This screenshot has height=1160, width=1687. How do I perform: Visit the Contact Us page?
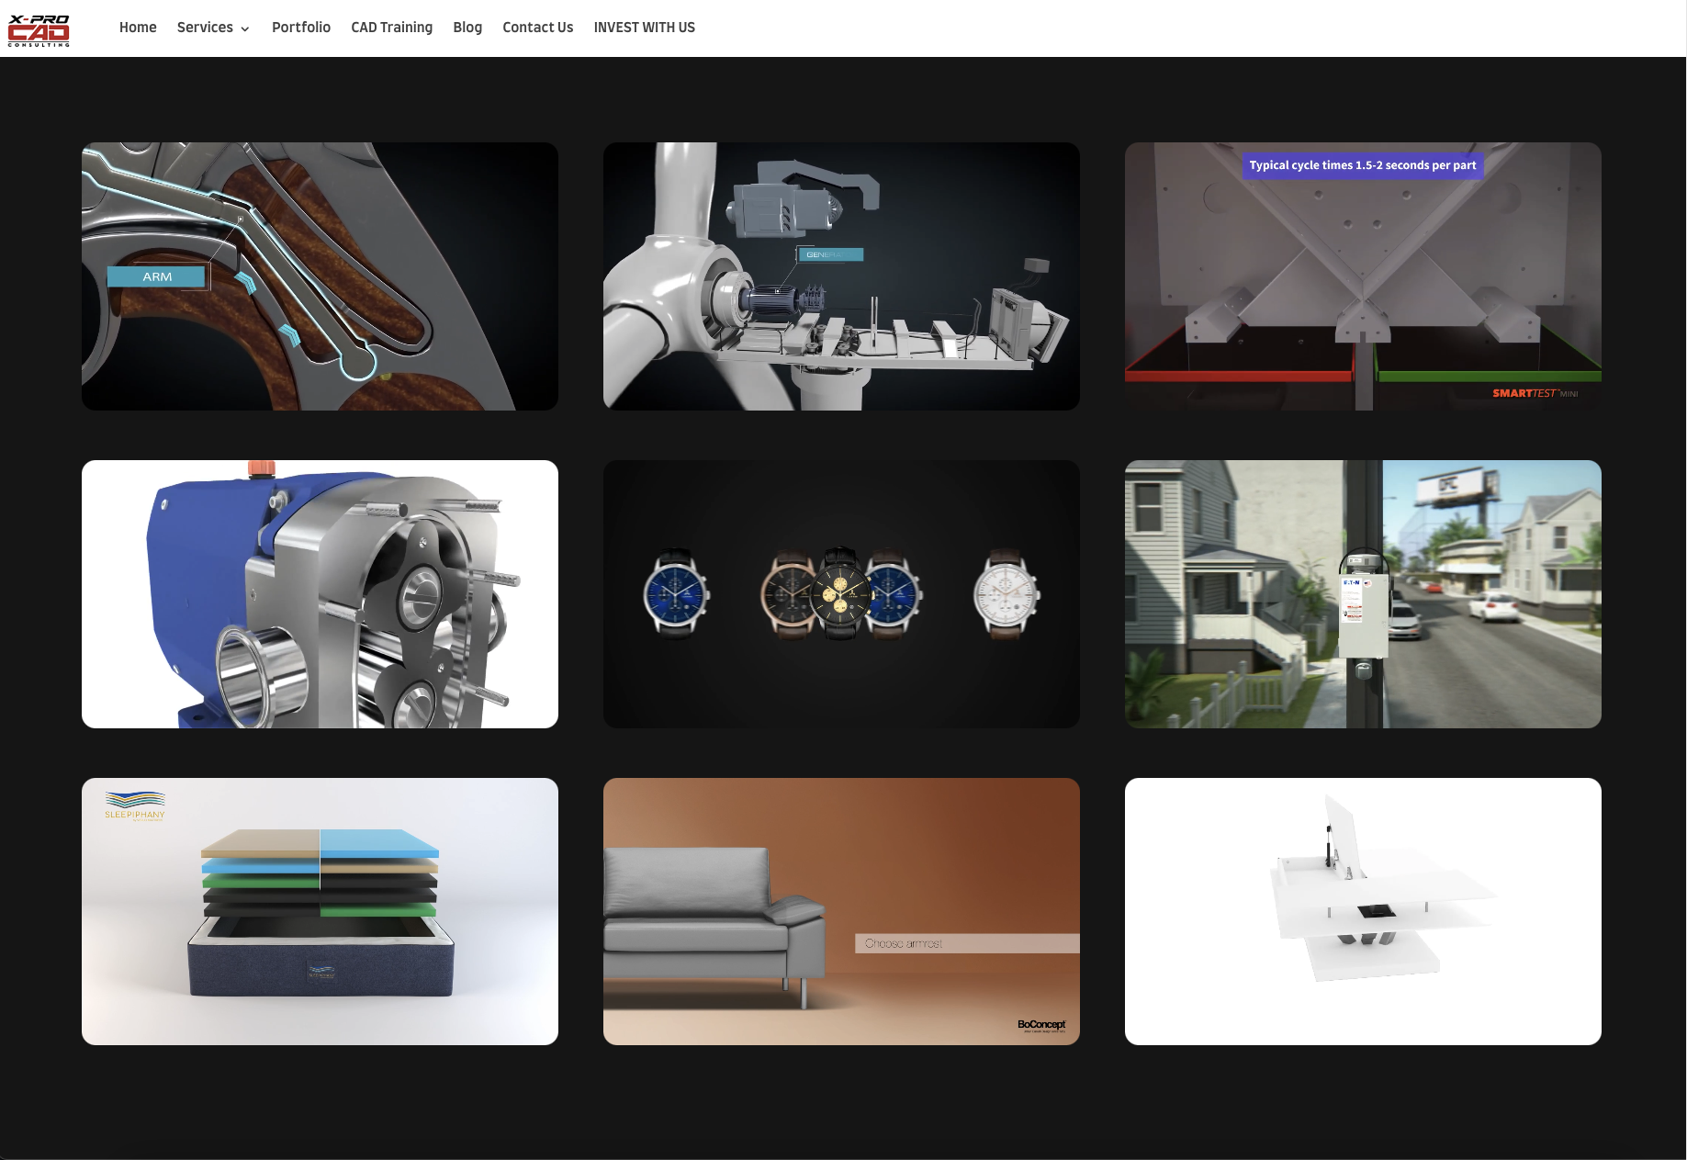click(x=537, y=28)
